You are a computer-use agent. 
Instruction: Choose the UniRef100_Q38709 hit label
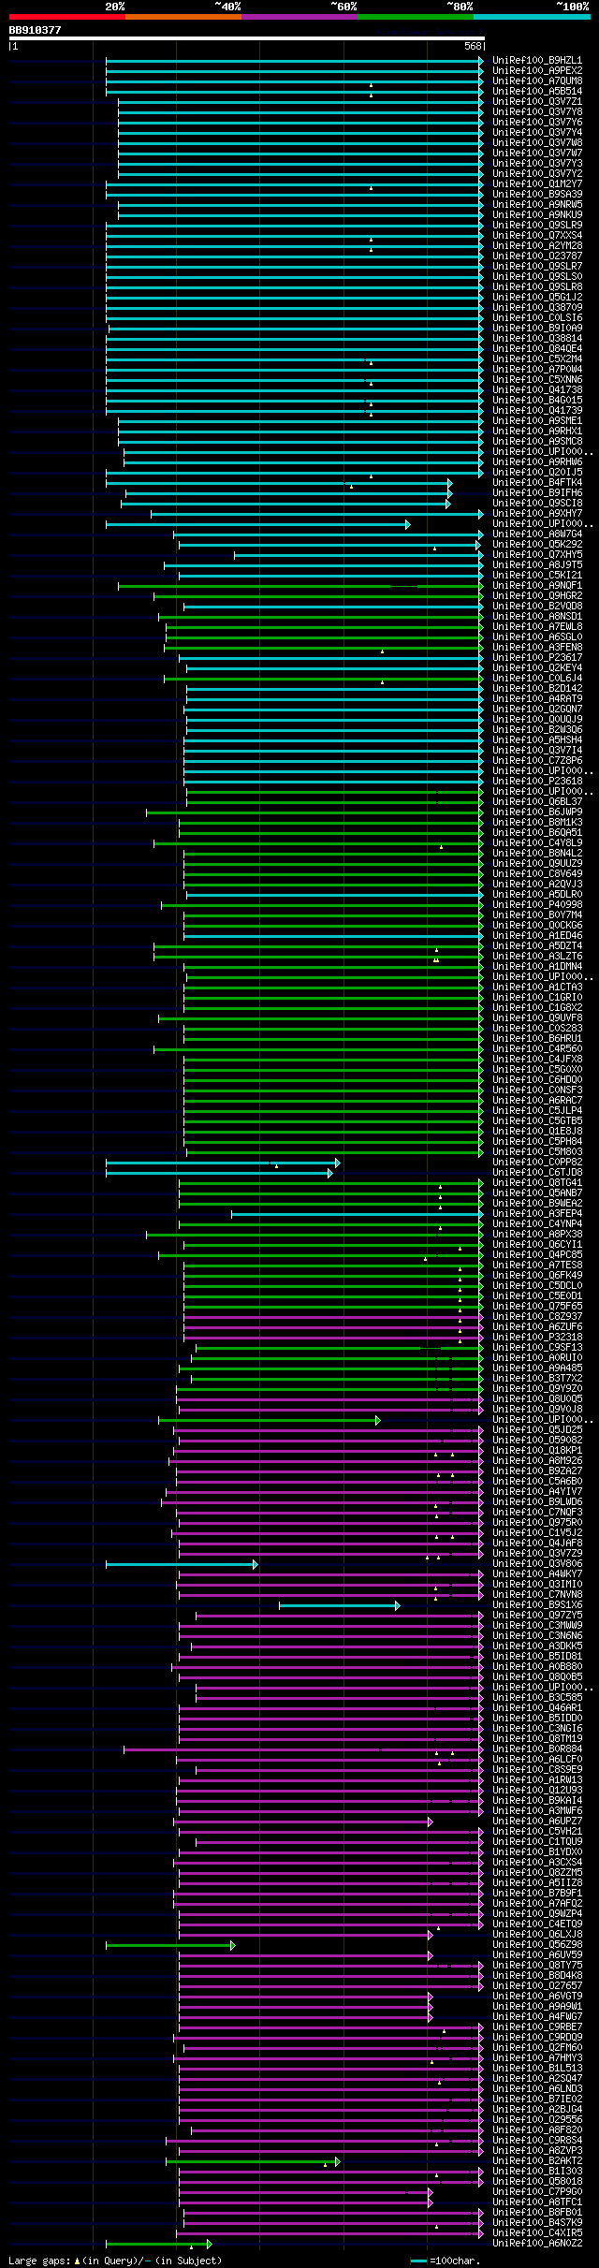[537, 307]
